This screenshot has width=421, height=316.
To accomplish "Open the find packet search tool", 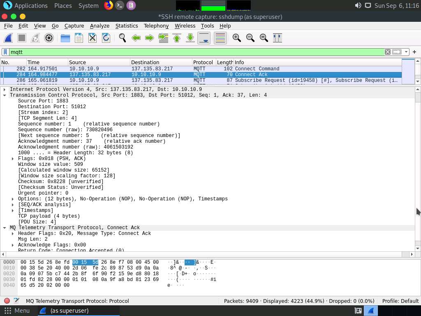I will coord(122,38).
